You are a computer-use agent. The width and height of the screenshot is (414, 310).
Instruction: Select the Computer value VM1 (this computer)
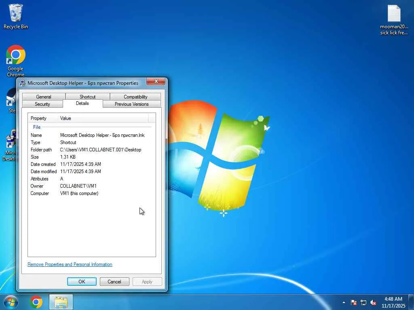tap(79, 193)
